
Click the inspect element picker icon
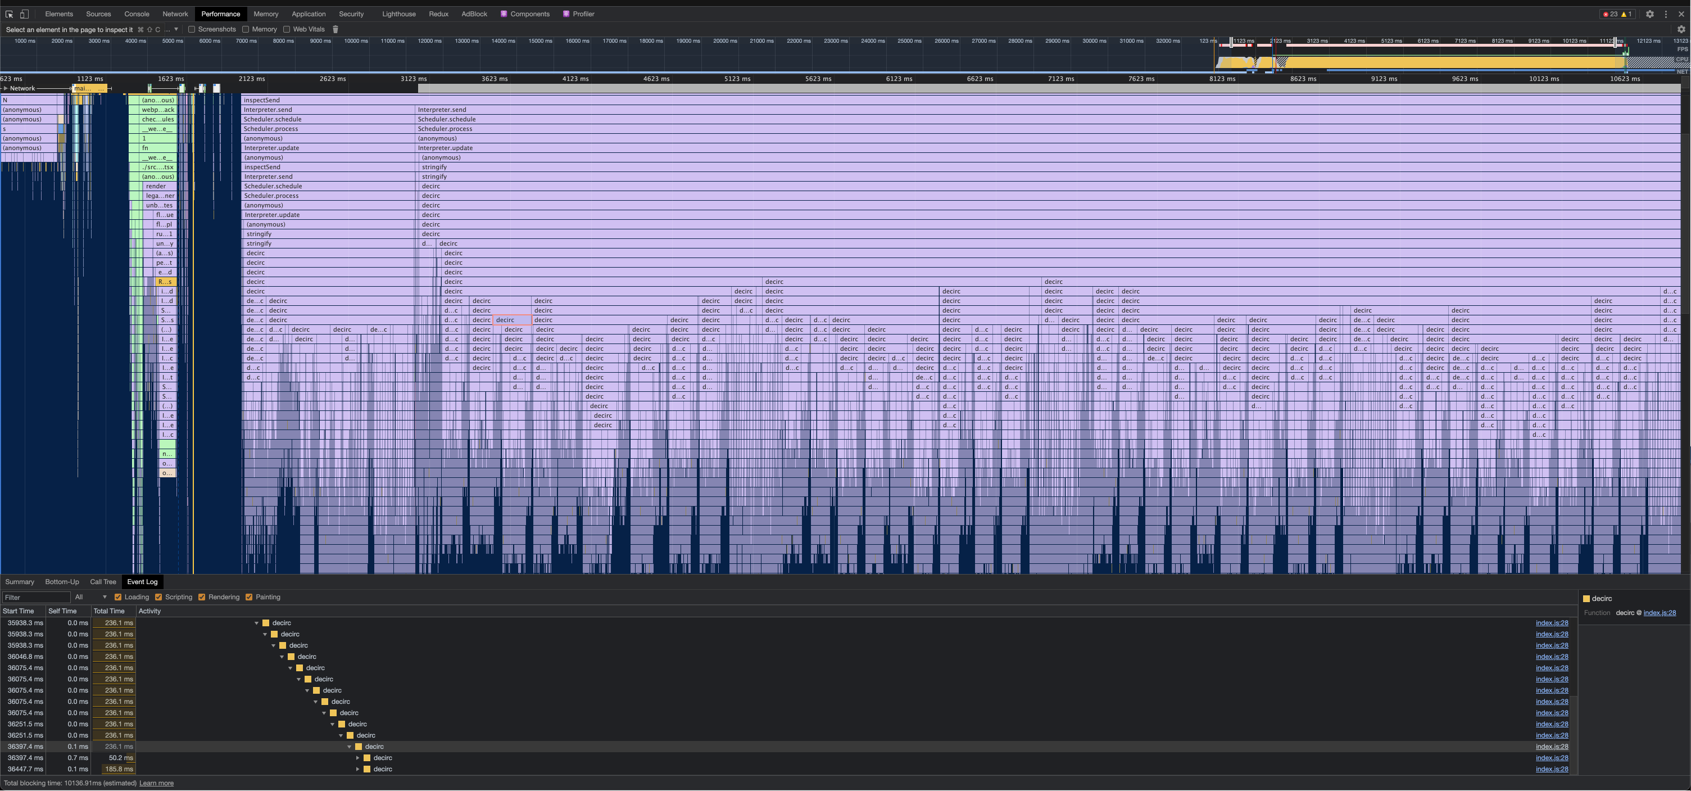coord(9,14)
